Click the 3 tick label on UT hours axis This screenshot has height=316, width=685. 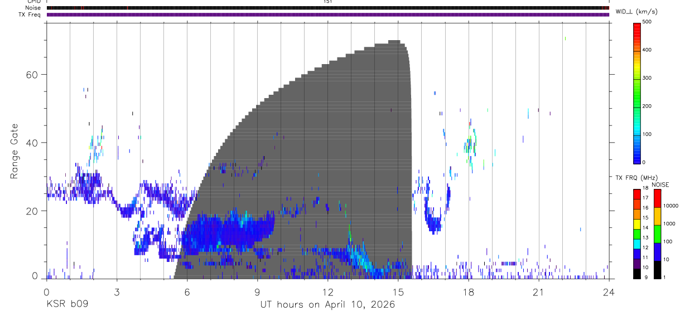click(117, 291)
